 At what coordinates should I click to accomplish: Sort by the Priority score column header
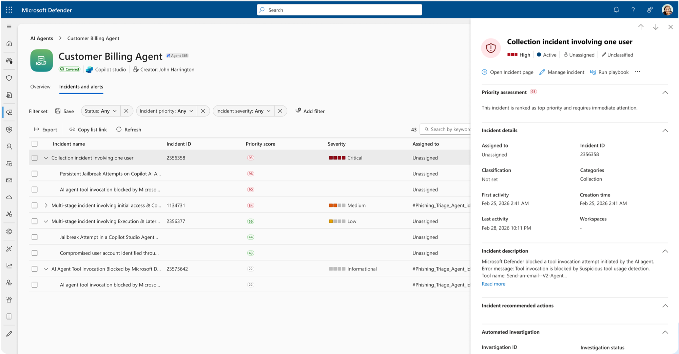point(260,144)
